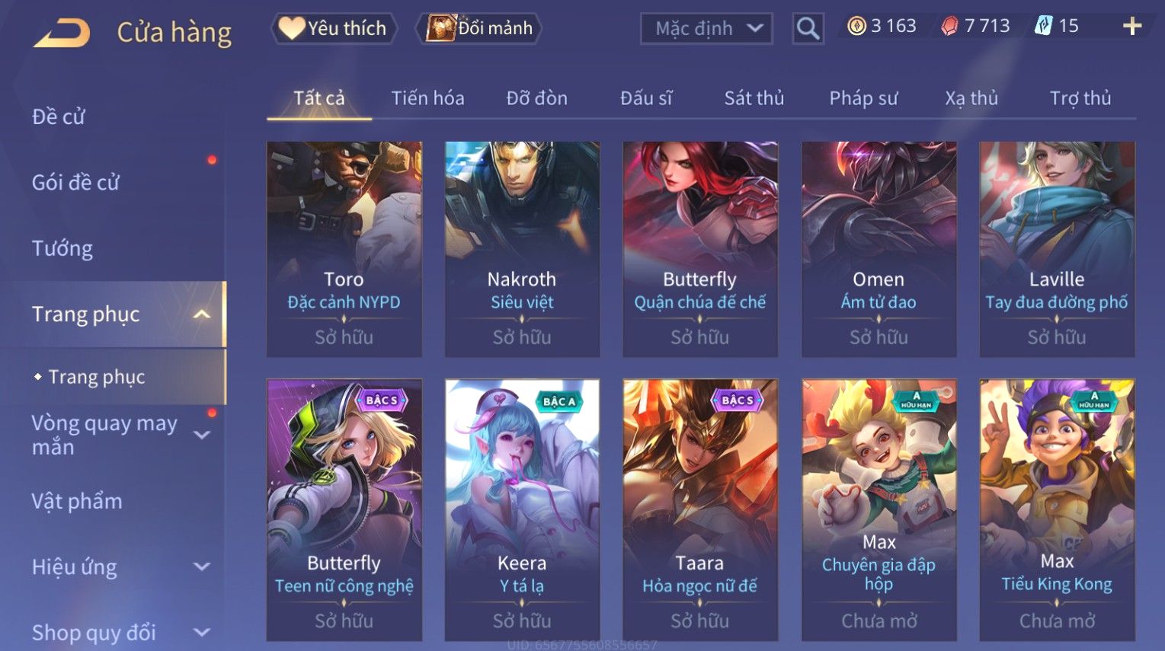Expand the Shop quy đổi section
Image resolution: width=1165 pixels, height=651 pixels.
click(202, 632)
